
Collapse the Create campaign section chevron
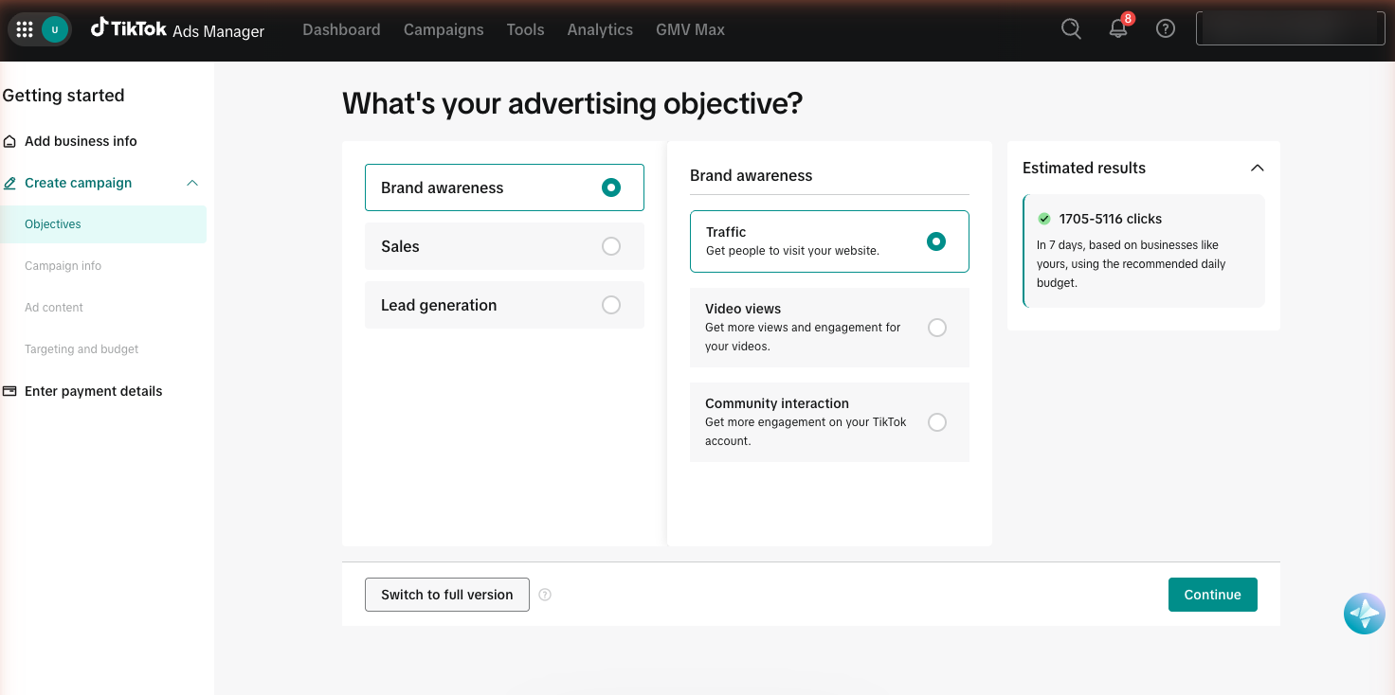click(192, 183)
